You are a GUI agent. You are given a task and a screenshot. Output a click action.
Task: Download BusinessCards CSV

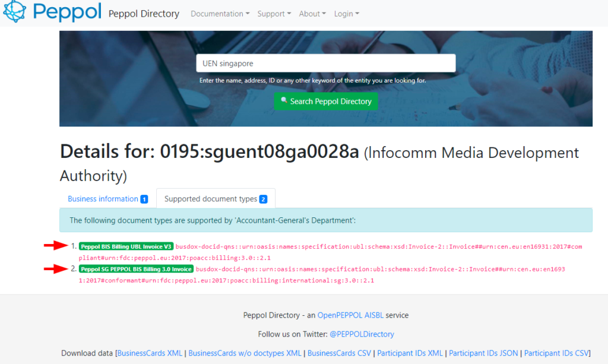339,353
